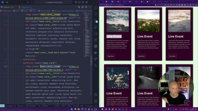Open the Run and Debug view
This screenshot has width=198, height=111.
96,27
